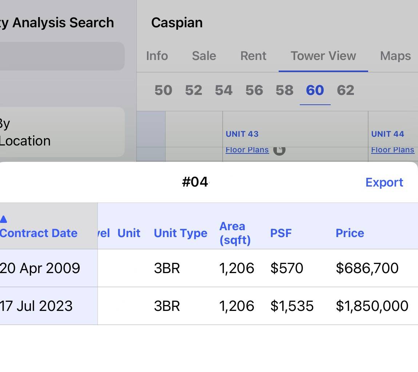Click the $570 PSF value

click(x=287, y=268)
